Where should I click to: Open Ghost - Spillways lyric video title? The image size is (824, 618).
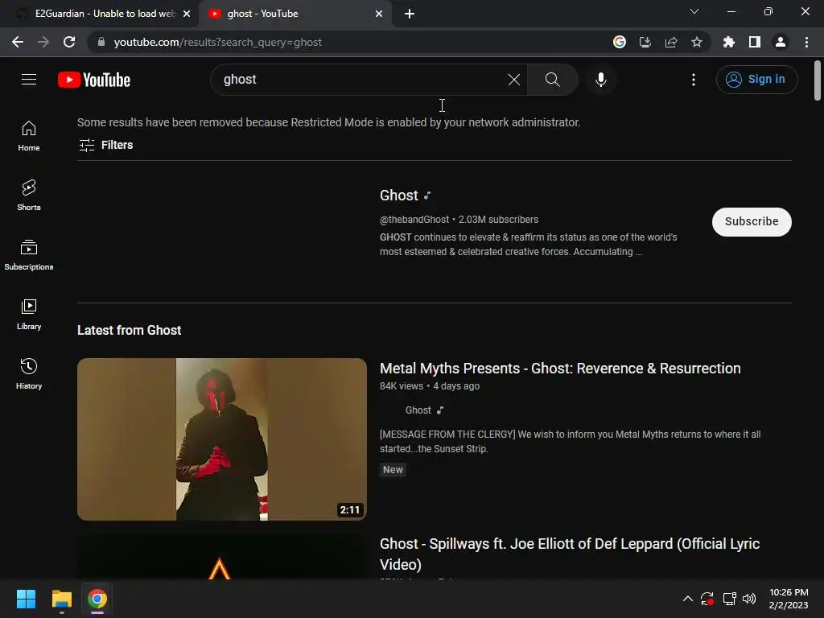[x=570, y=554]
